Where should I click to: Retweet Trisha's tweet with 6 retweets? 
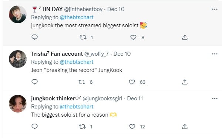82,82
